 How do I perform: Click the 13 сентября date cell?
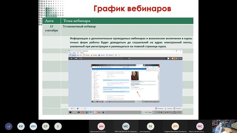click(51, 30)
